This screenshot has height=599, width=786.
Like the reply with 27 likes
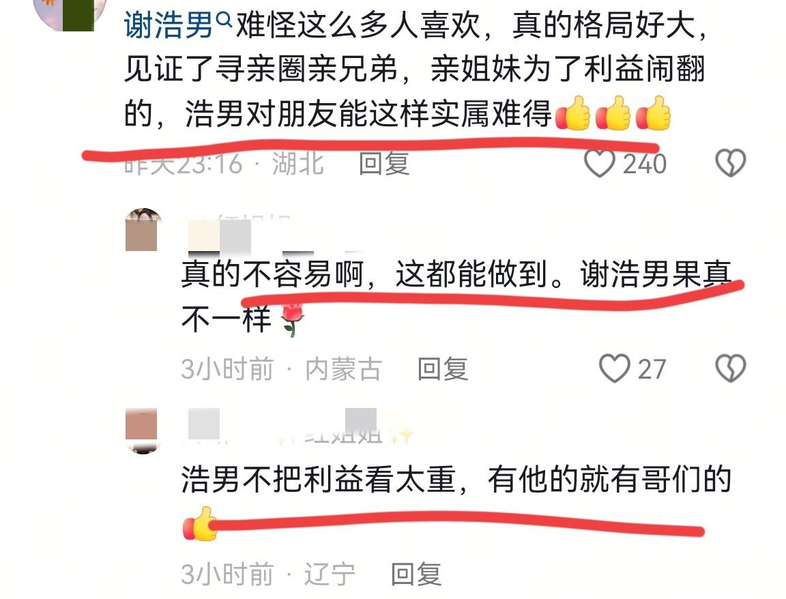point(615,368)
